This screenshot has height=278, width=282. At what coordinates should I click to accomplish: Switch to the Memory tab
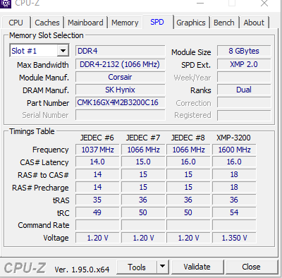pyautogui.click(x=125, y=23)
